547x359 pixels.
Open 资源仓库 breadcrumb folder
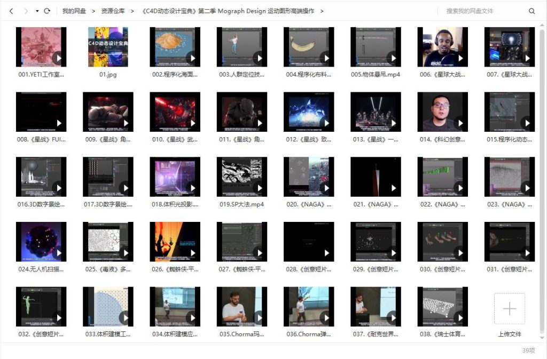coord(113,11)
